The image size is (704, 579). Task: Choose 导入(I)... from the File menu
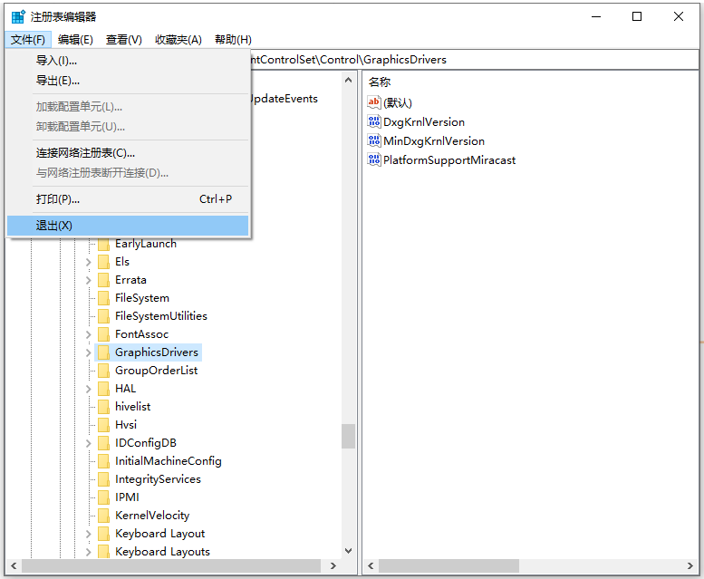(128, 61)
